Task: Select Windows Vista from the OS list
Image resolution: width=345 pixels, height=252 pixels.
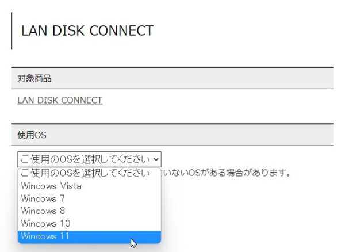Action: [51, 186]
